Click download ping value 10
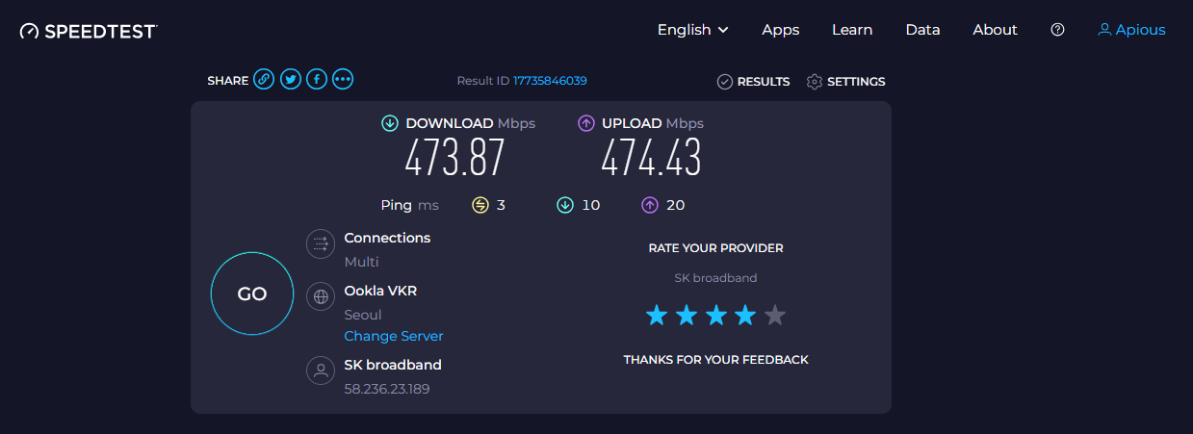1193x434 pixels. pyautogui.click(x=590, y=205)
